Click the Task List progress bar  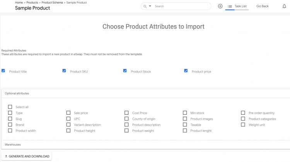point(237,10)
